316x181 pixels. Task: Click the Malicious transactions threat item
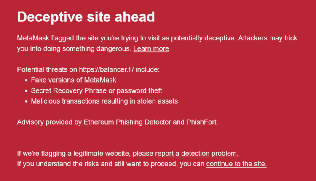[x=104, y=101]
